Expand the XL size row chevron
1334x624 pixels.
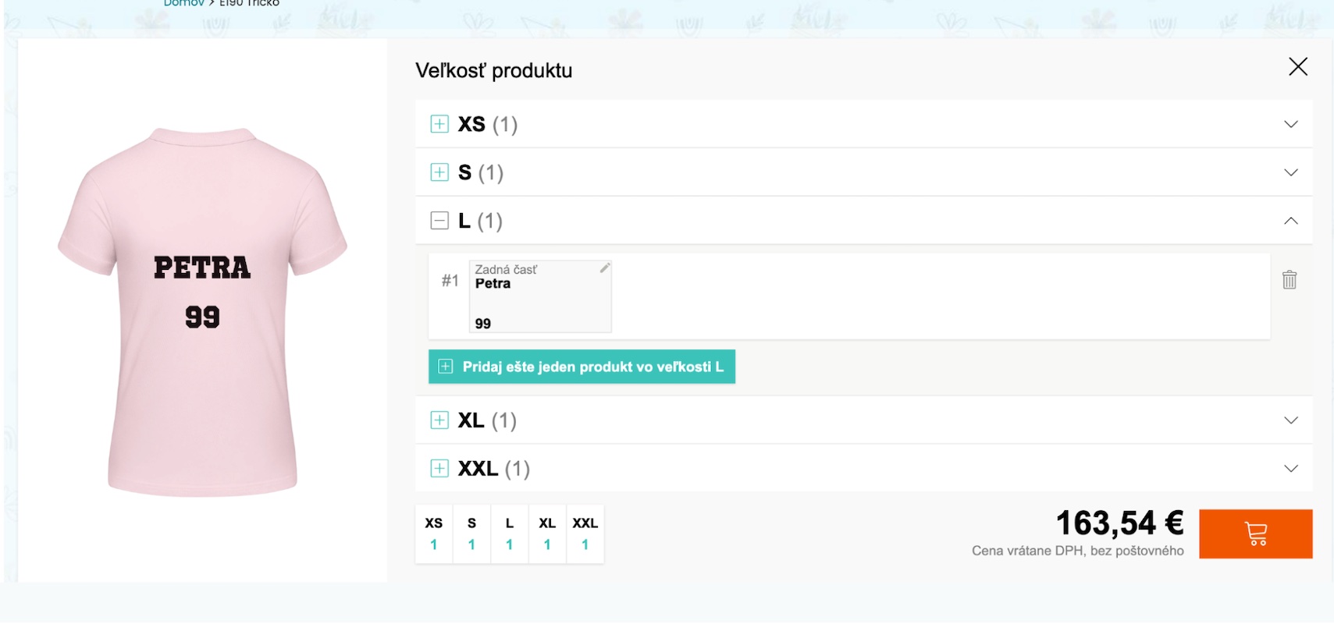(x=1291, y=420)
